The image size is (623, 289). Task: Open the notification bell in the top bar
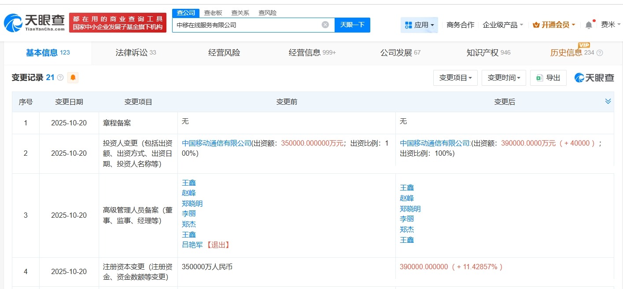coord(588,25)
